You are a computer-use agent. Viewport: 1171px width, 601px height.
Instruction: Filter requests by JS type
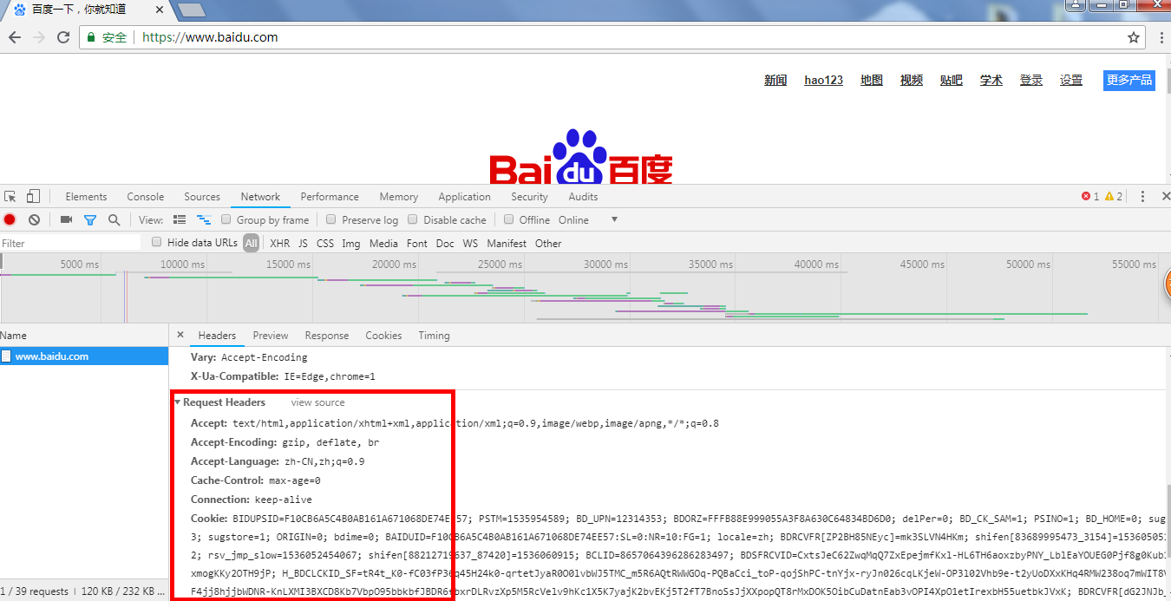coord(303,244)
